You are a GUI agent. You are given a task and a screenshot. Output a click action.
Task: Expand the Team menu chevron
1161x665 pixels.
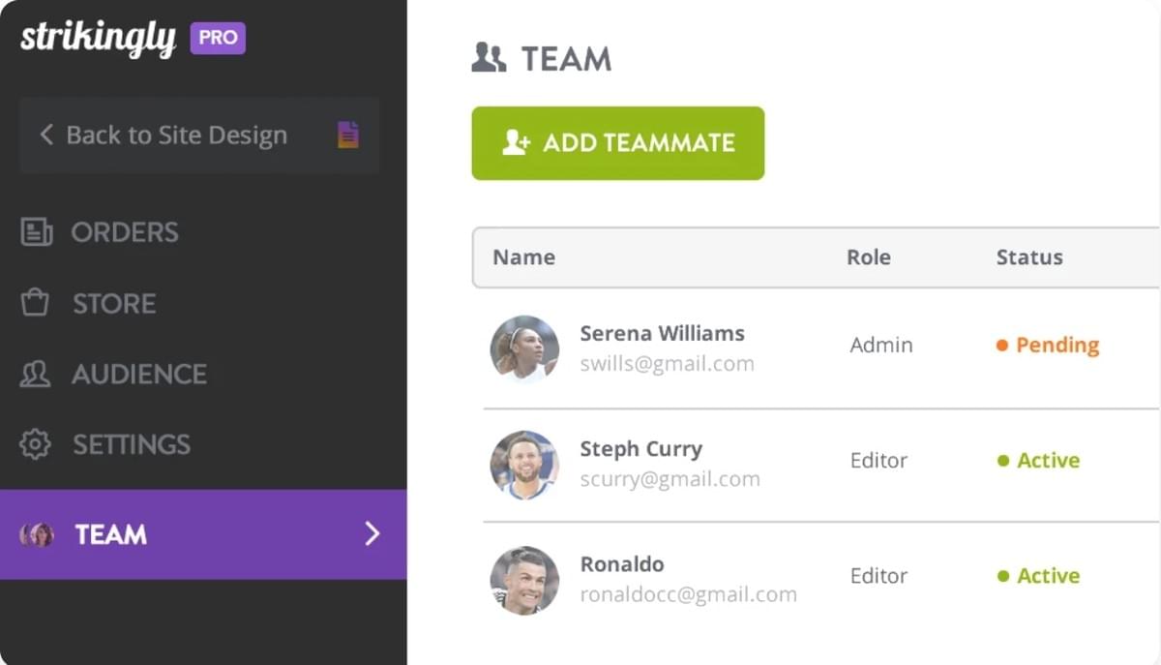pyautogui.click(x=372, y=533)
